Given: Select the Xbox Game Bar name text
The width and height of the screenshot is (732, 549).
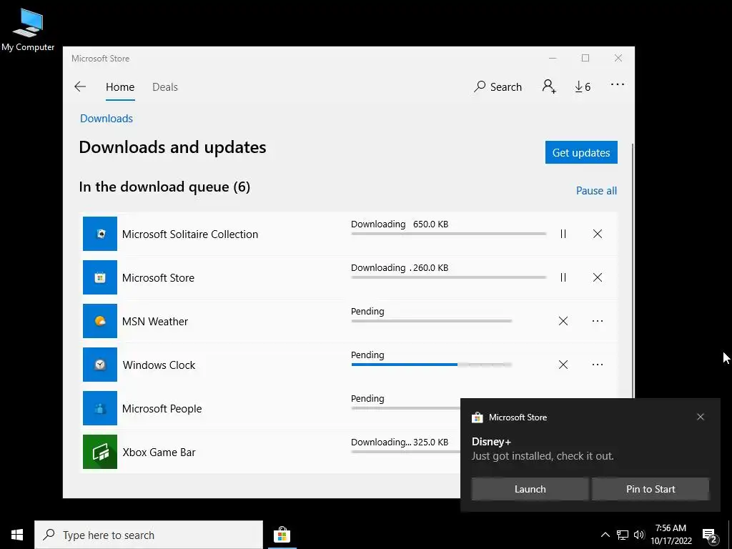Looking at the screenshot, I should point(159,452).
